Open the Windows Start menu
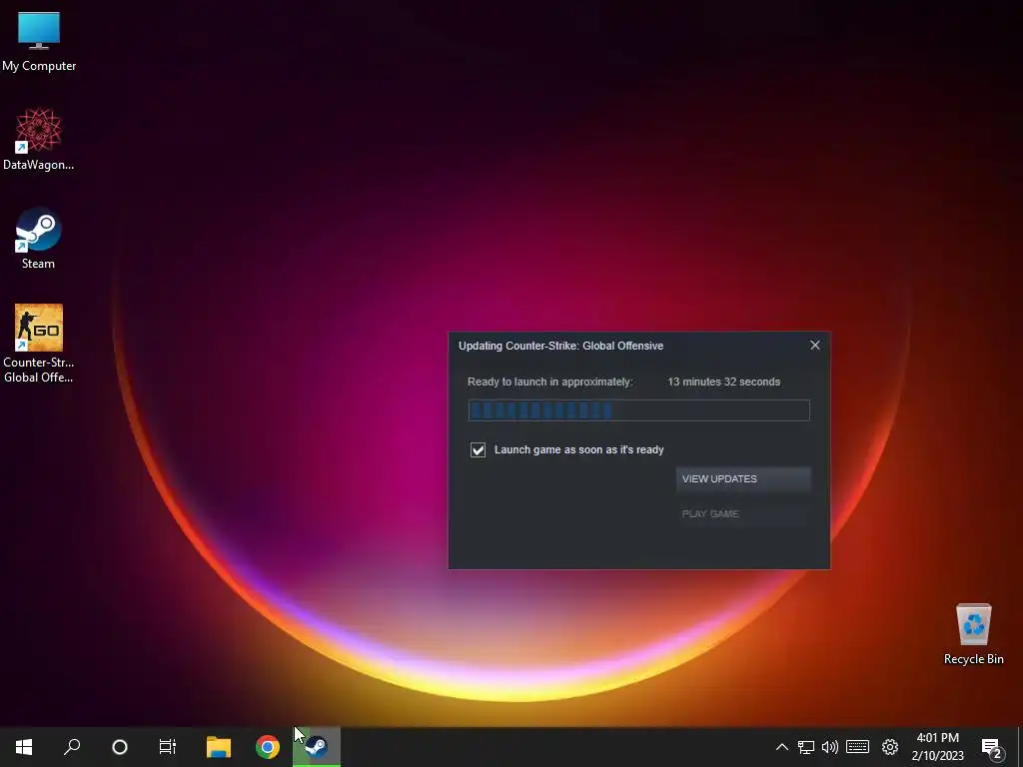Screen dimensions: 1023x767 [24, 747]
